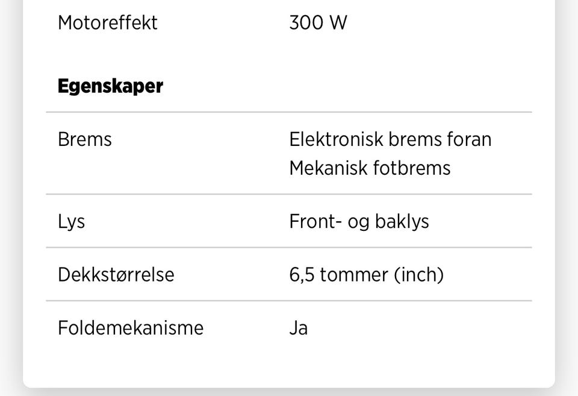Select the Elektronisk brems foran text
This screenshot has height=396, width=578.
pos(390,139)
